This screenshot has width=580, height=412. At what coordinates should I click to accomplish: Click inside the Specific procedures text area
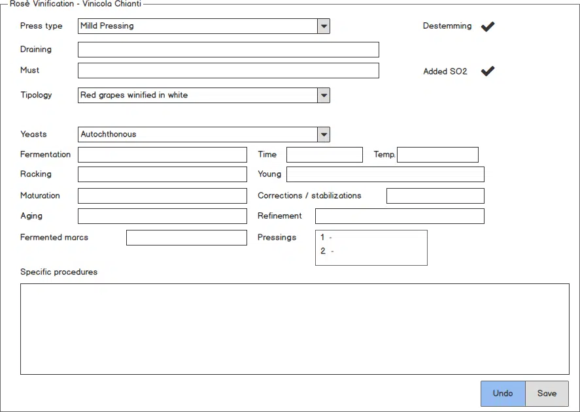coord(294,329)
